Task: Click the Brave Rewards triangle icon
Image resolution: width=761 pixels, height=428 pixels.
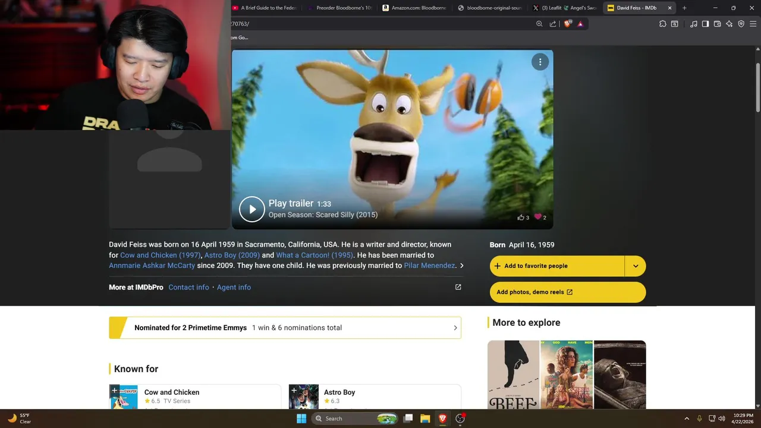Action: (x=580, y=24)
